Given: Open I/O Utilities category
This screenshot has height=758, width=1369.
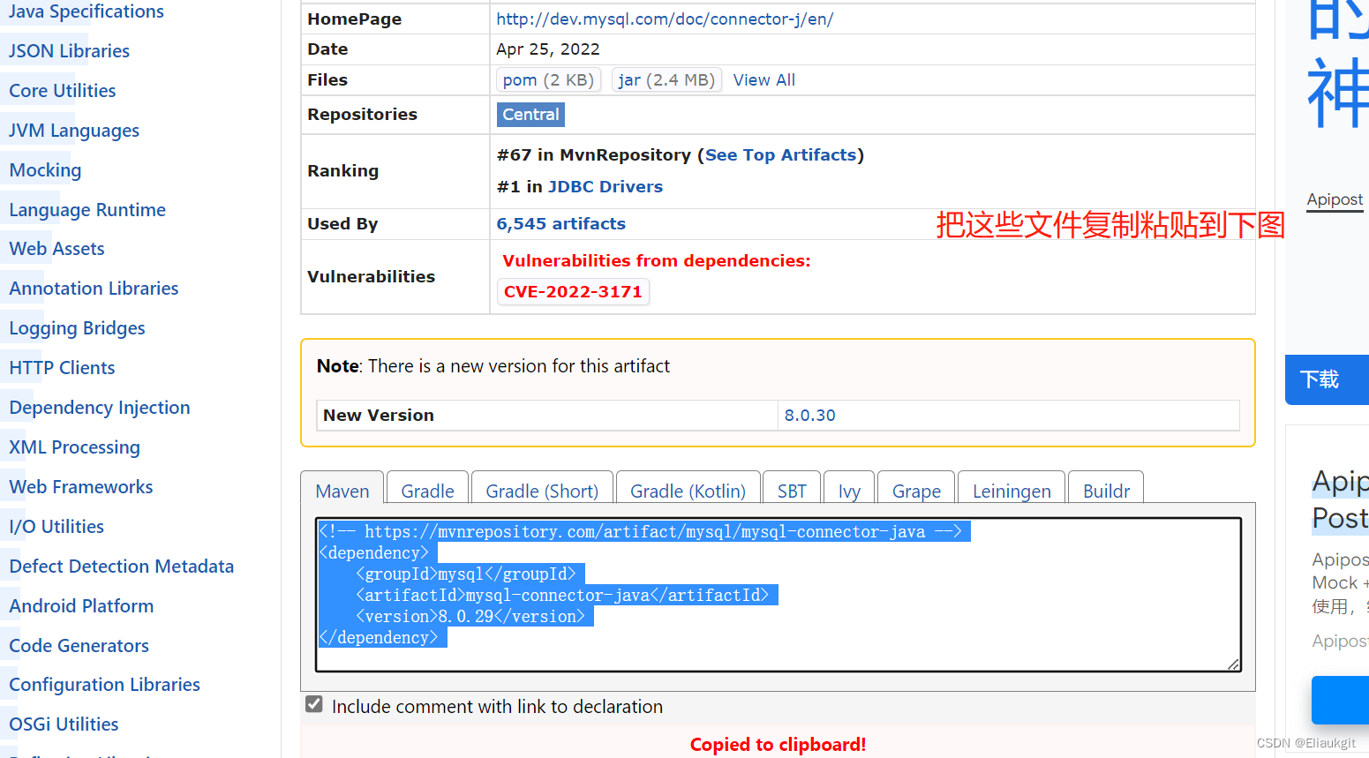Looking at the screenshot, I should pyautogui.click(x=56, y=527).
